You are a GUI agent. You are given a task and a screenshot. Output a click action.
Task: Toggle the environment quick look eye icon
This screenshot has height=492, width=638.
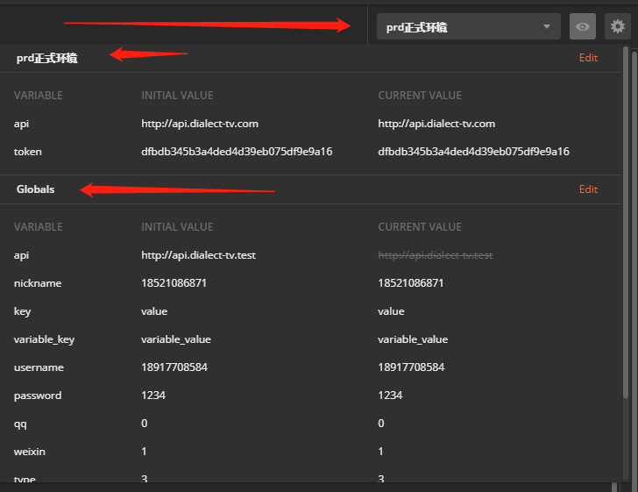(x=582, y=26)
